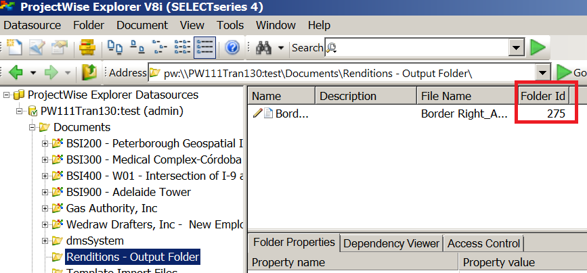
Task: Switch to the Dependency Viewer tab
Action: pyautogui.click(x=391, y=244)
